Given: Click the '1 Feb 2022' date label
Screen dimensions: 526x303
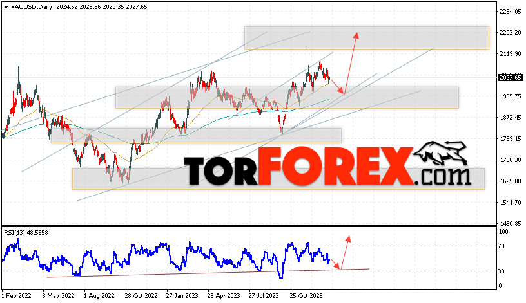Looking at the screenshot, I should point(17,296).
